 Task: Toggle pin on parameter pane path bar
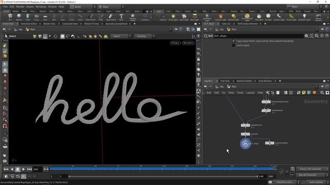click(x=322, y=29)
